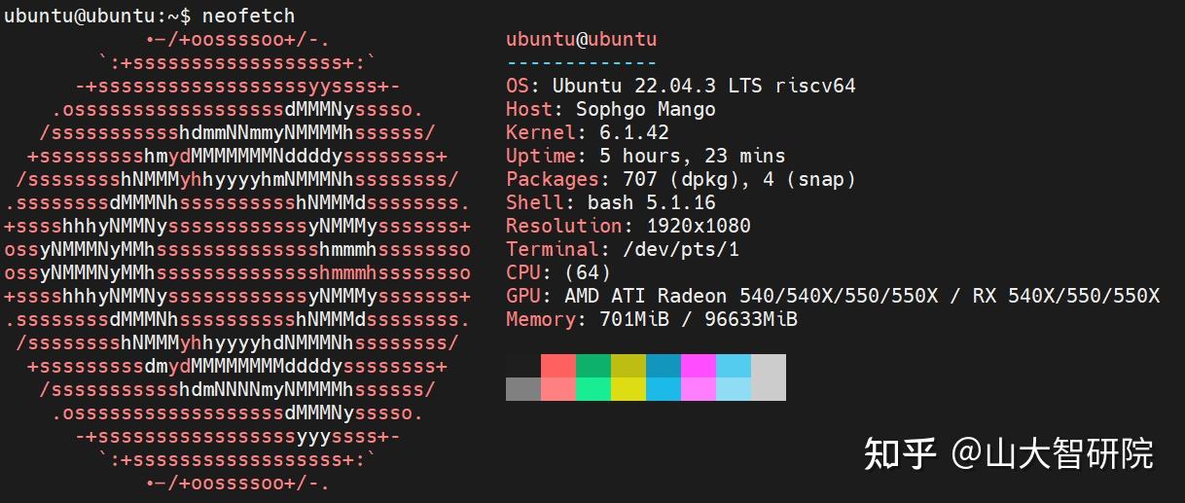The width and height of the screenshot is (1185, 503).
Task: Click the pink ubuntu@ubuntu header in neofetch output
Action: [x=581, y=40]
